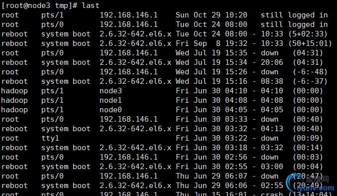
Task: Click the iyunv.com watermark logo
Action: (x=310, y=183)
